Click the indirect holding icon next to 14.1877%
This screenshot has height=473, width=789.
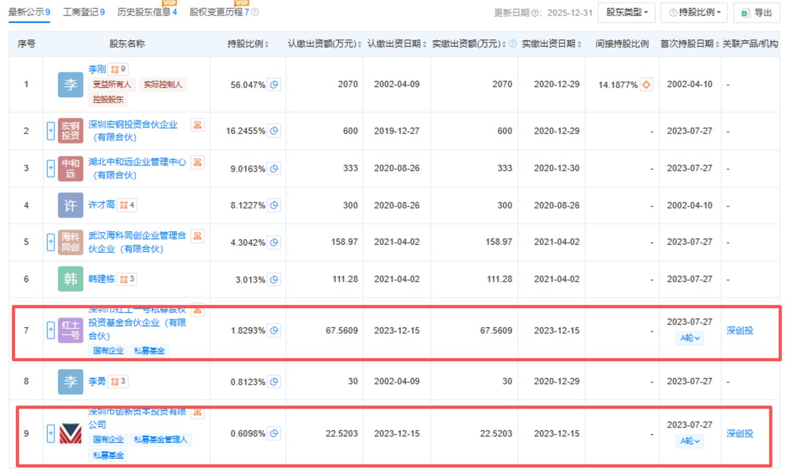(x=646, y=85)
